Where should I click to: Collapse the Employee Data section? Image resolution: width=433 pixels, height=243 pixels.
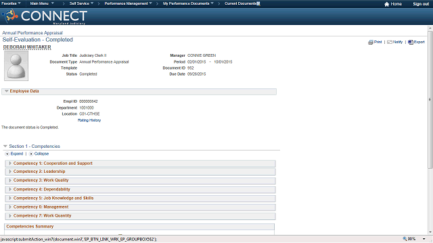coord(6,91)
